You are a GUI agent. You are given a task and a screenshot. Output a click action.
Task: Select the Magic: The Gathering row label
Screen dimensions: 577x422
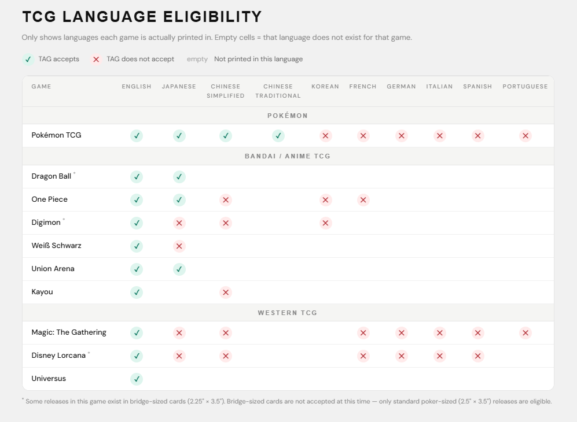(x=69, y=332)
